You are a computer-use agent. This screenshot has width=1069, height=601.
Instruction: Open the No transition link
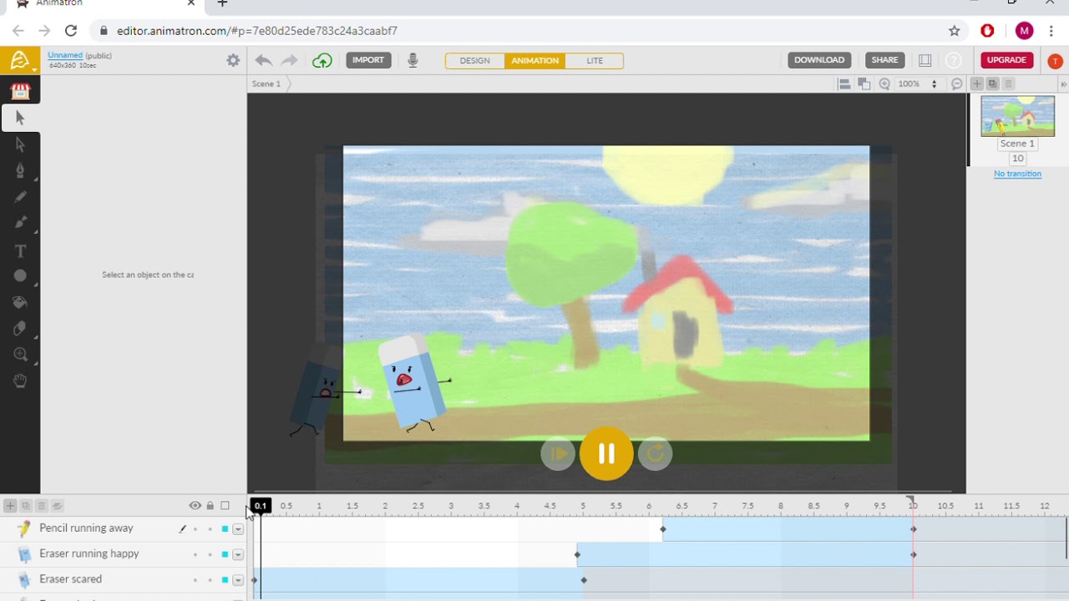[x=1017, y=174]
